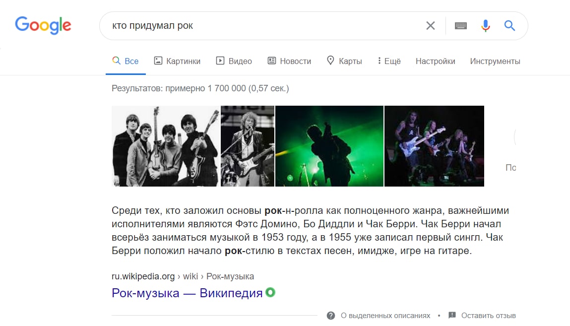Click the Карты tab map pin icon
The width and height of the screenshot is (570, 326).
330,61
